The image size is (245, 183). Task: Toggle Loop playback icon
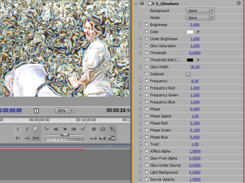point(94,129)
